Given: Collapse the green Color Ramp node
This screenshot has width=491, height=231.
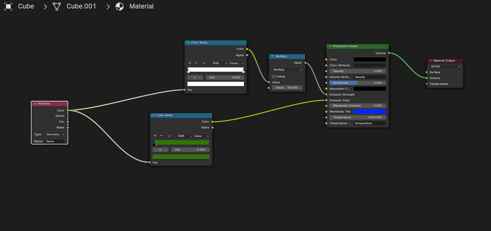Looking at the screenshot, I should click(x=153, y=115).
